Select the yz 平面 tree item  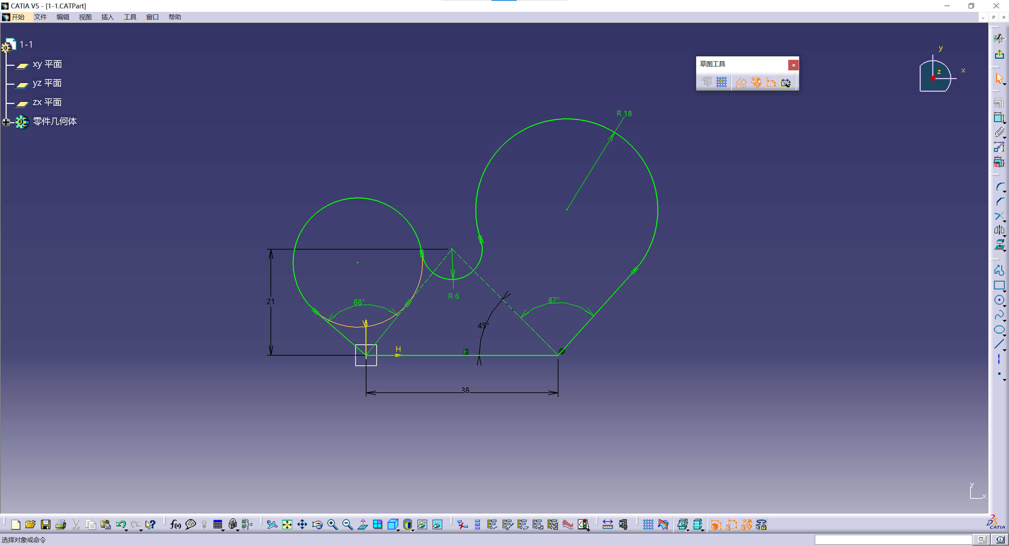47,83
